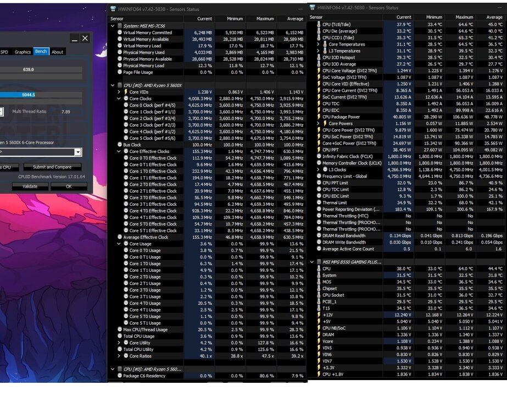Click the Validate button

30,186
